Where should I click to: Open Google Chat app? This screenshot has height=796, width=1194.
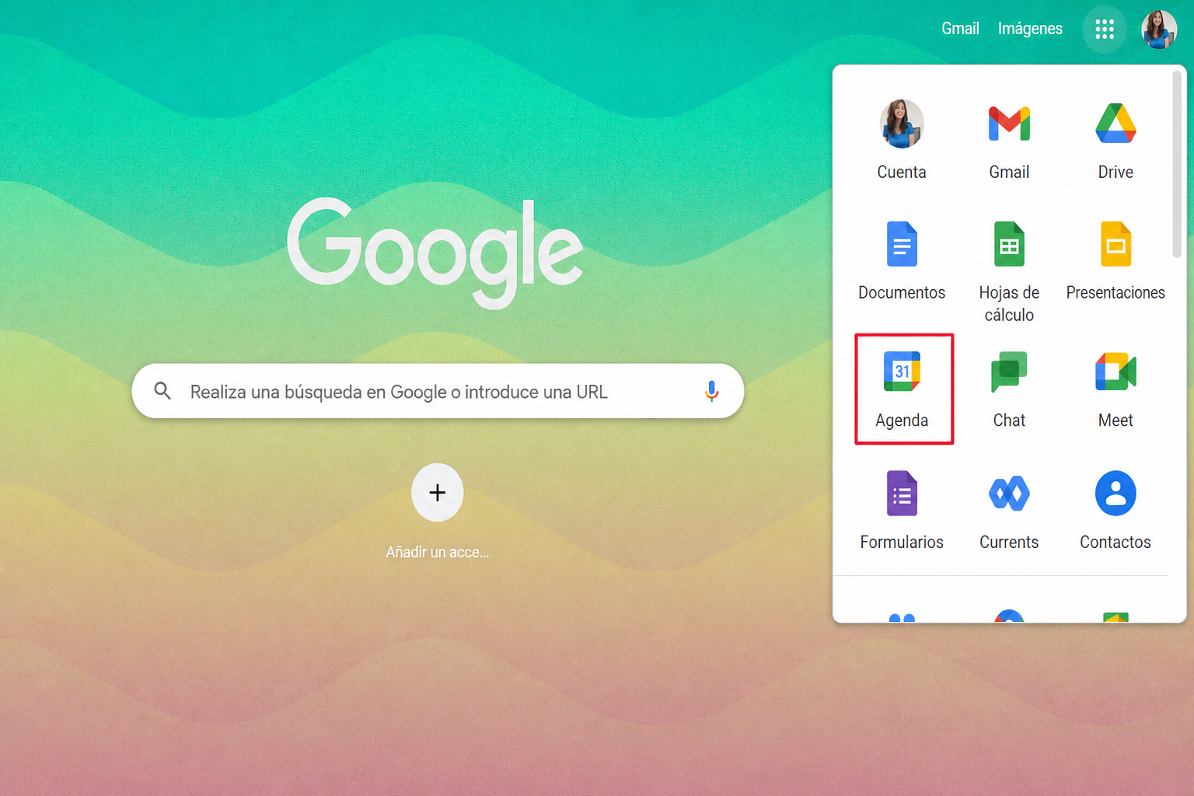(1009, 389)
